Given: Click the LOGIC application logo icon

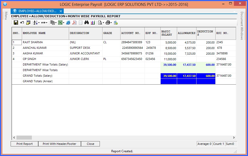Looking at the screenshot, I should click(x=5, y=4).
